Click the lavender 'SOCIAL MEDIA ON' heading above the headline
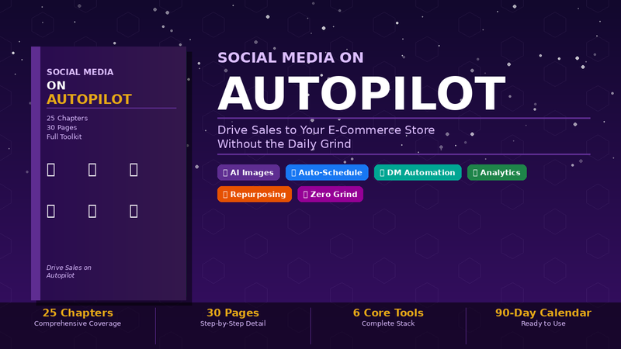621x349 pixels. click(290, 57)
